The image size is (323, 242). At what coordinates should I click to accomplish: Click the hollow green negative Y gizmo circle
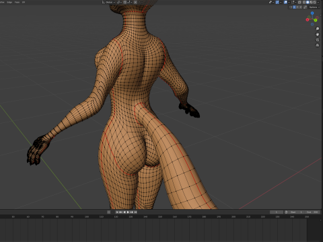coord(310,17)
